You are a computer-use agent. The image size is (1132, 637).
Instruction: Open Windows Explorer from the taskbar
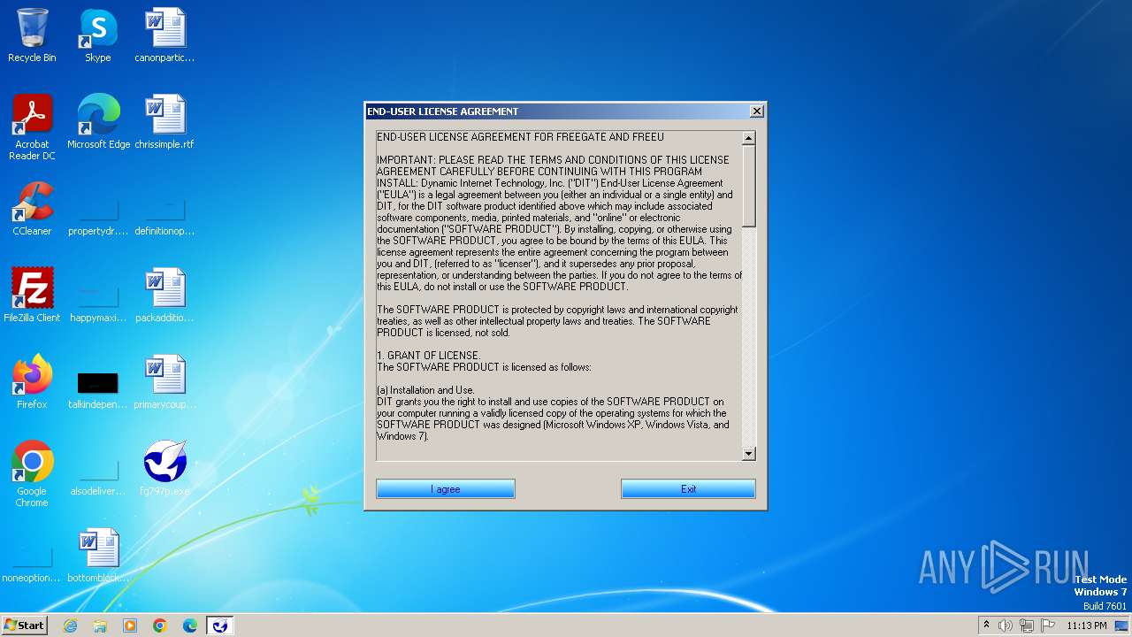click(100, 625)
